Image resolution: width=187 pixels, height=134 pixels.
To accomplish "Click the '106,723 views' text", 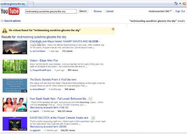I will pos(65,111).
